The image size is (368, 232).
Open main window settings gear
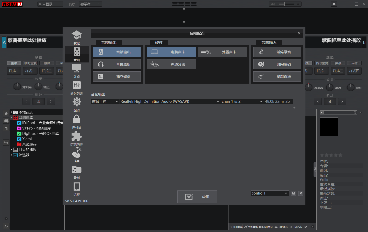coord(334,4)
